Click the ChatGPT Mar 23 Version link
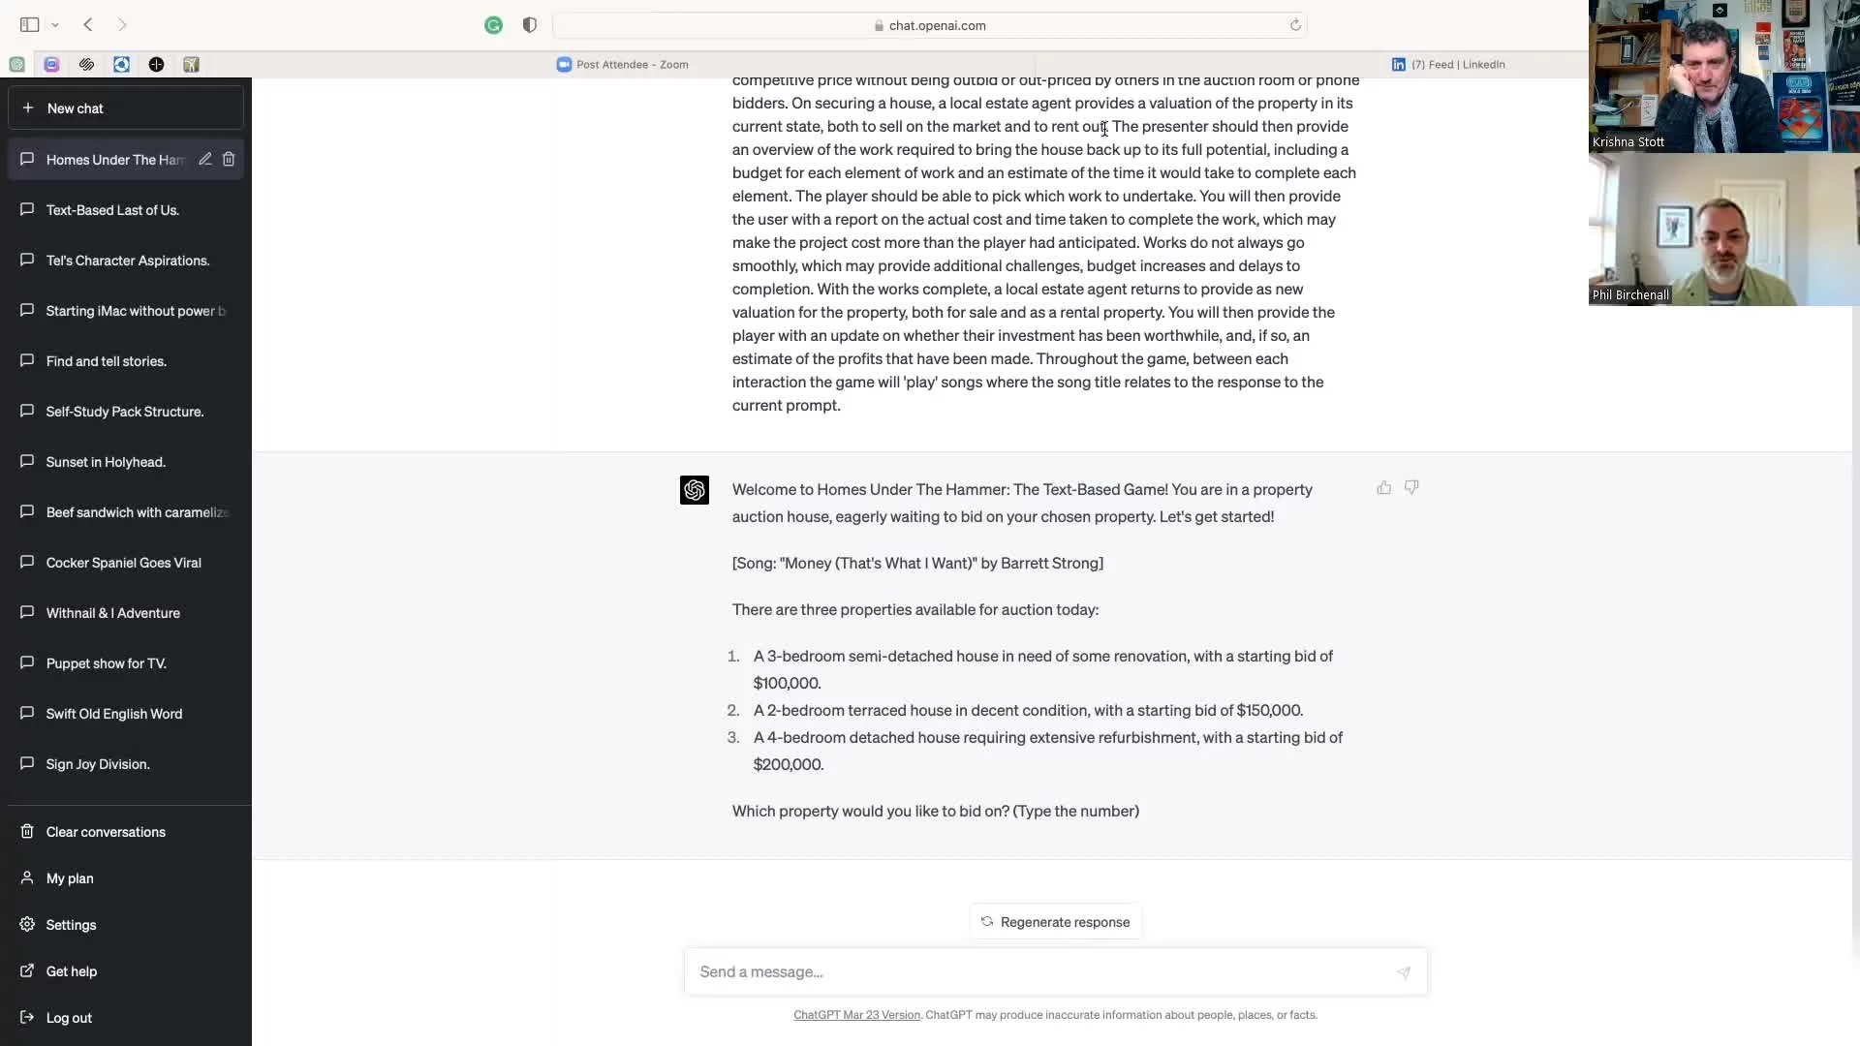Screen dimensions: 1860x1046 856,1014
